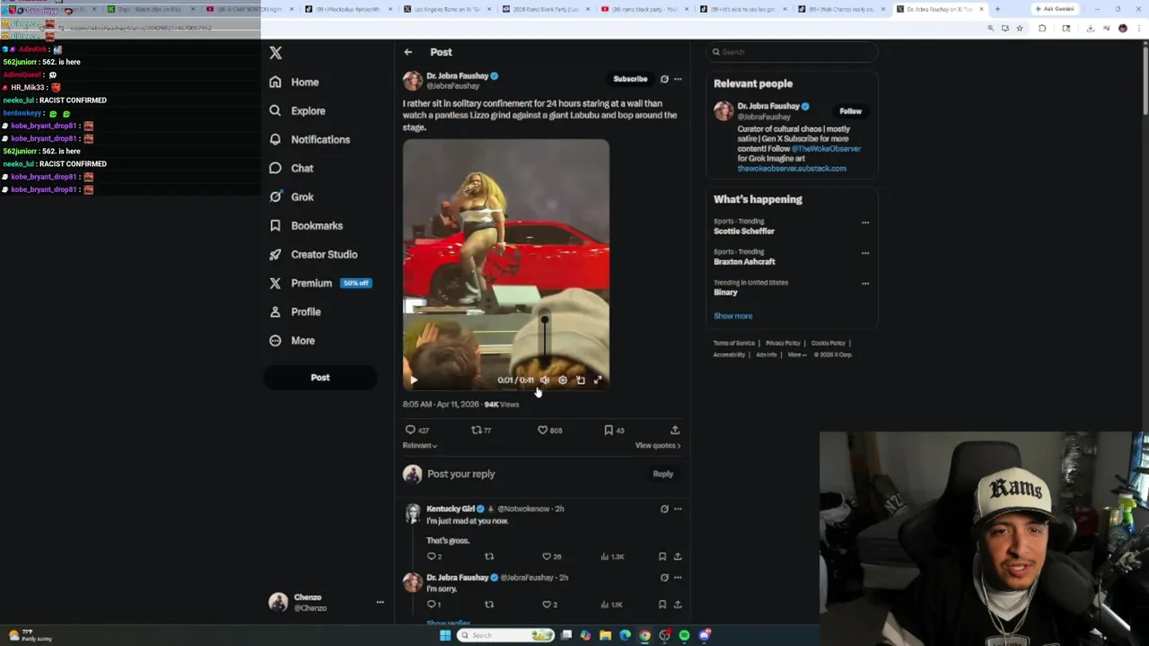The height and width of the screenshot is (646, 1149).
Task: Focus the Post your reply field
Action: [534, 474]
